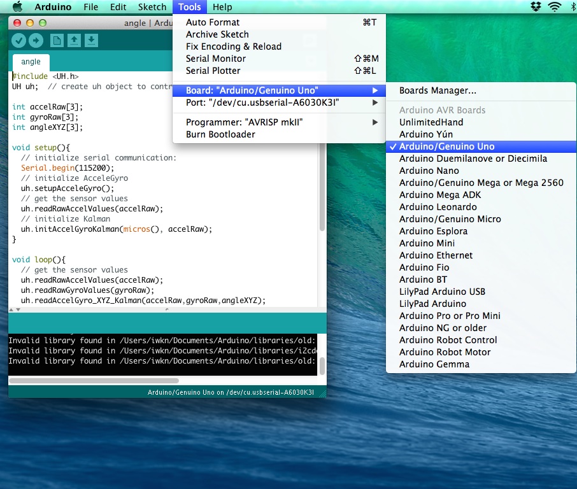
Task: Click the uh.setupAcceleGyro() line
Action: (68, 188)
